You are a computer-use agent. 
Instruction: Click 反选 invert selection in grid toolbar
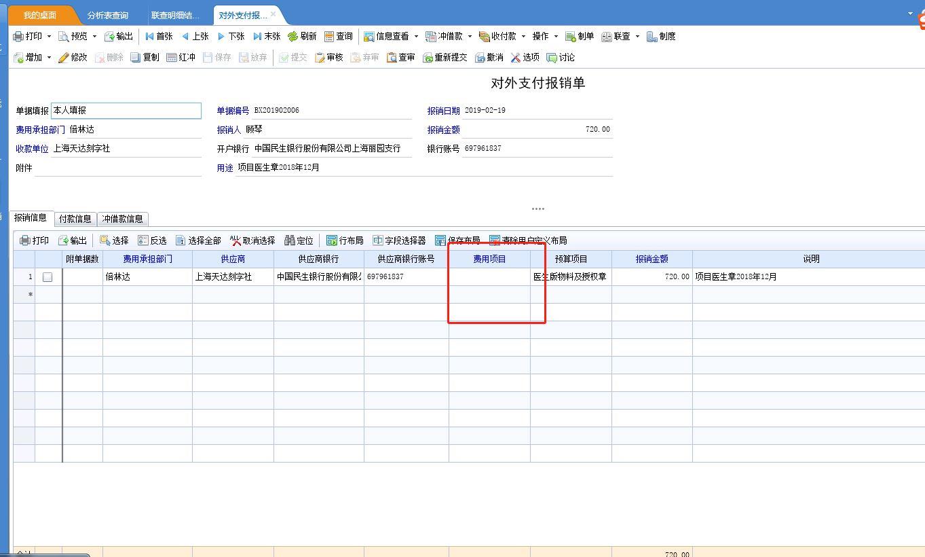[152, 240]
